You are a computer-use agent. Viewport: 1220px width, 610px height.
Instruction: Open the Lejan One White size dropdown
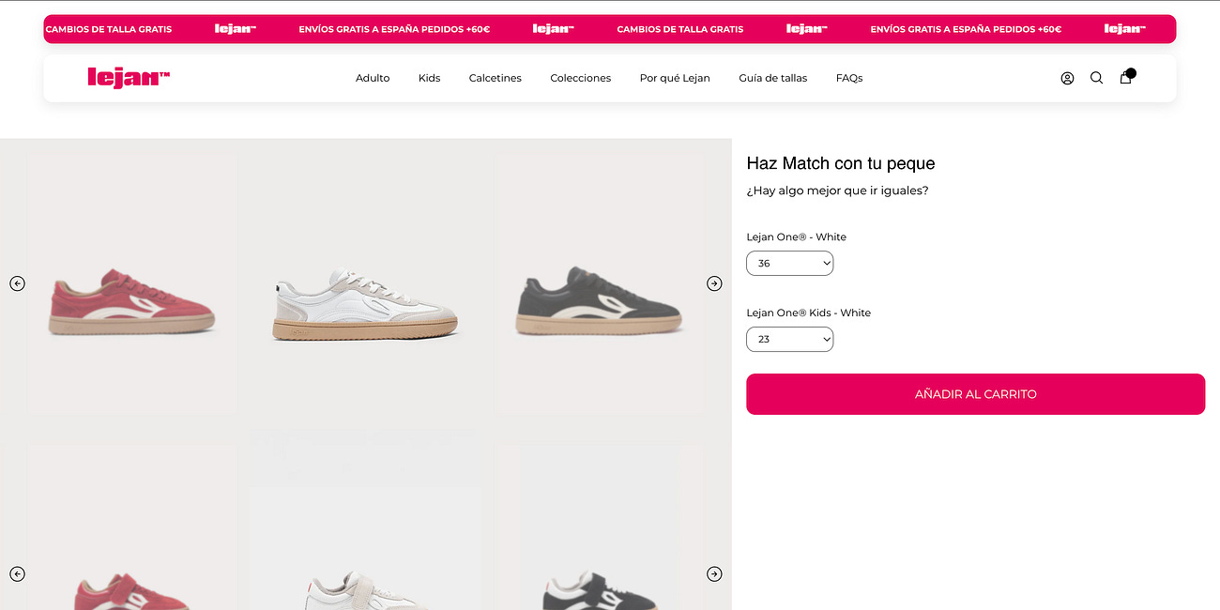click(789, 263)
